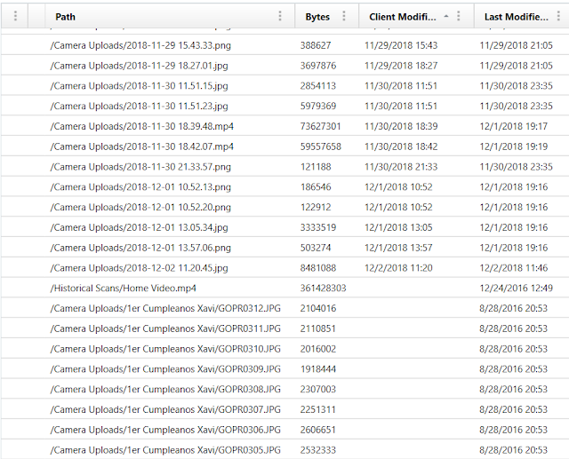569x459 pixels.
Task: Select file 2018-12-01 10.52.20.png
Action: point(140,208)
